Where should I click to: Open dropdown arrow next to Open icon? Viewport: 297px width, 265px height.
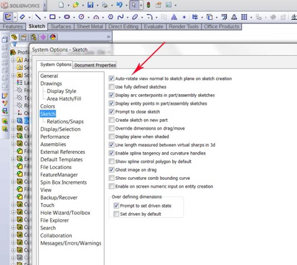pos(83,5)
